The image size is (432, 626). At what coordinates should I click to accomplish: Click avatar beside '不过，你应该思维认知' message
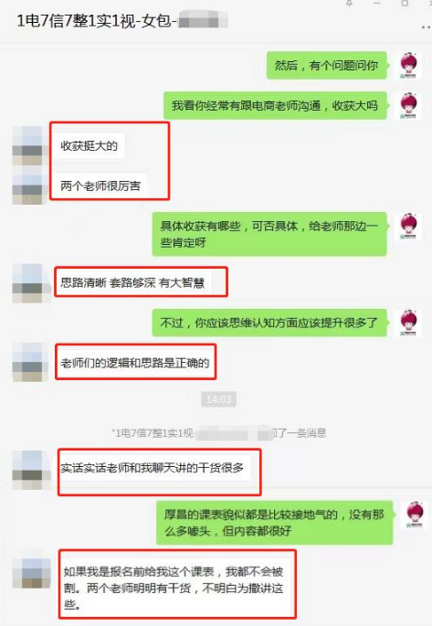(x=408, y=323)
